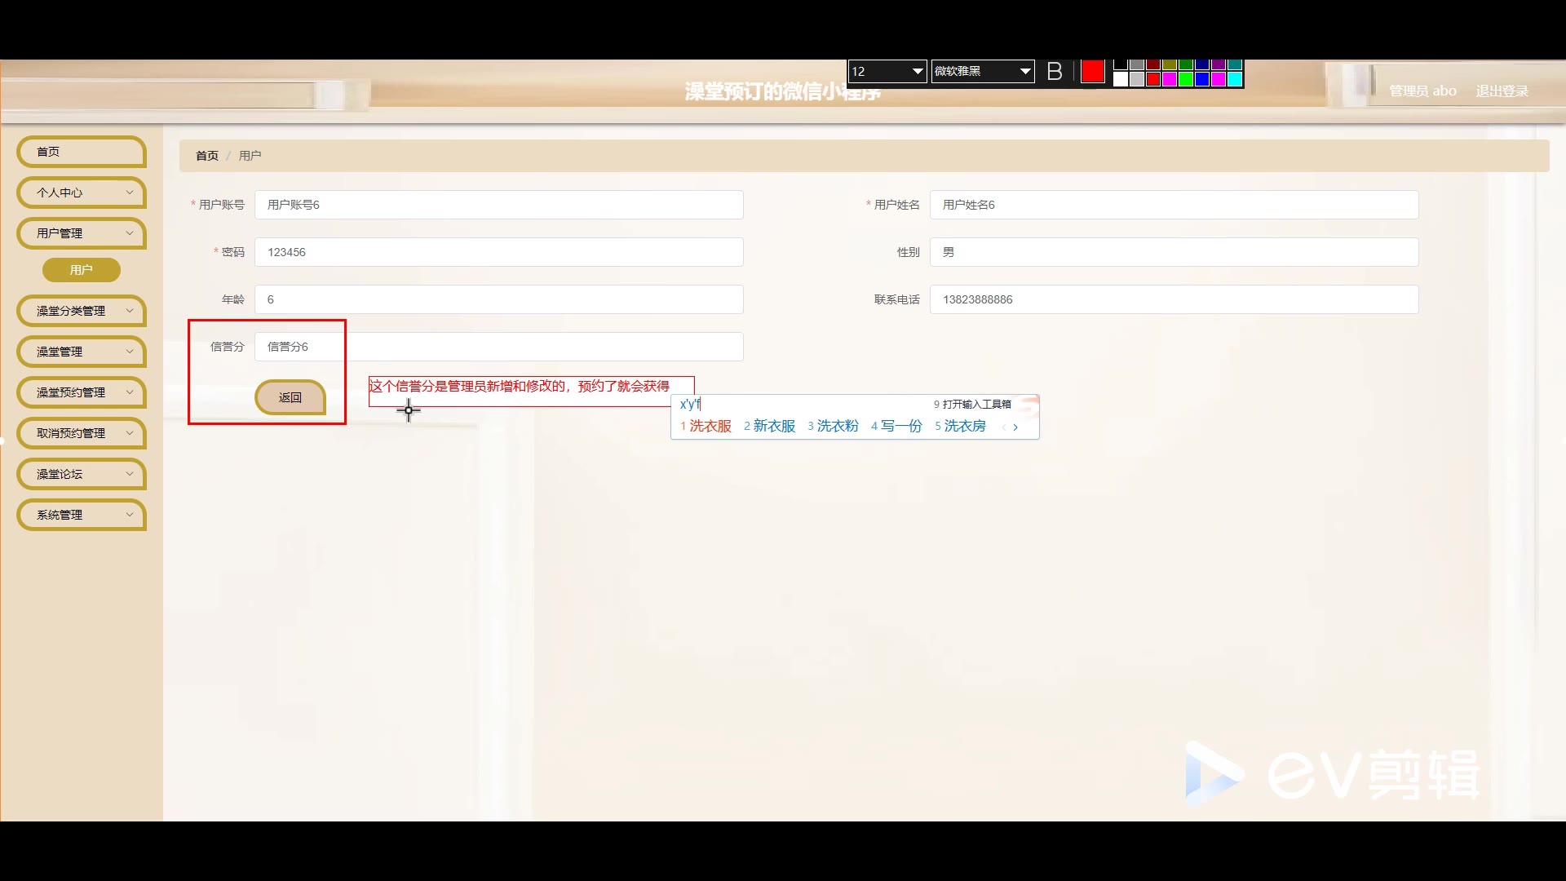Collapse the 用户管理 sidebar menu
This screenshot has height=881, width=1566.
point(81,233)
